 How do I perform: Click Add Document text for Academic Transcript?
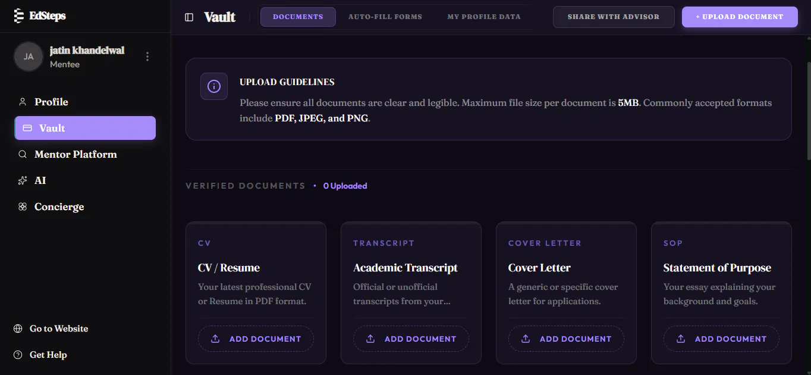click(x=420, y=339)
